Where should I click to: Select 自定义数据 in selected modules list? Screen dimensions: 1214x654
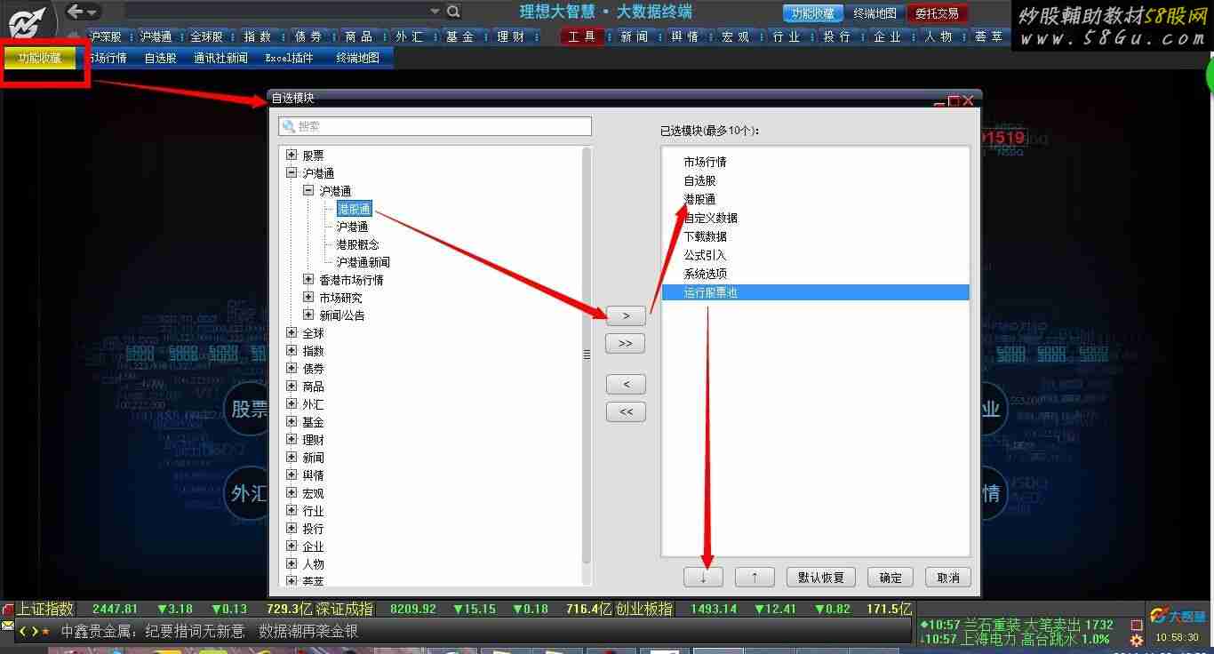coord(711,218)
